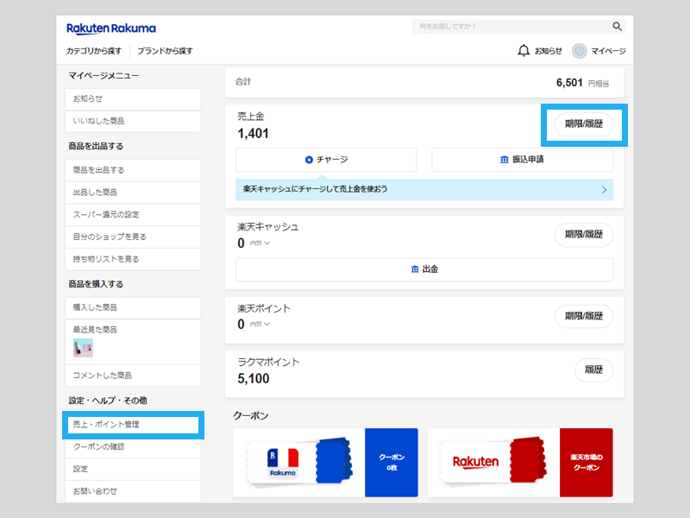Click the 出金 button
Screen dimensions: 690x518
click(424, 269)
